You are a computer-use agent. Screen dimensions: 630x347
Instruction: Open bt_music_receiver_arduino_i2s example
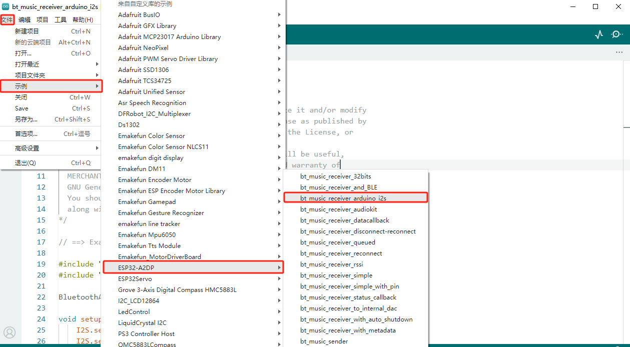(x=356, y=198)
